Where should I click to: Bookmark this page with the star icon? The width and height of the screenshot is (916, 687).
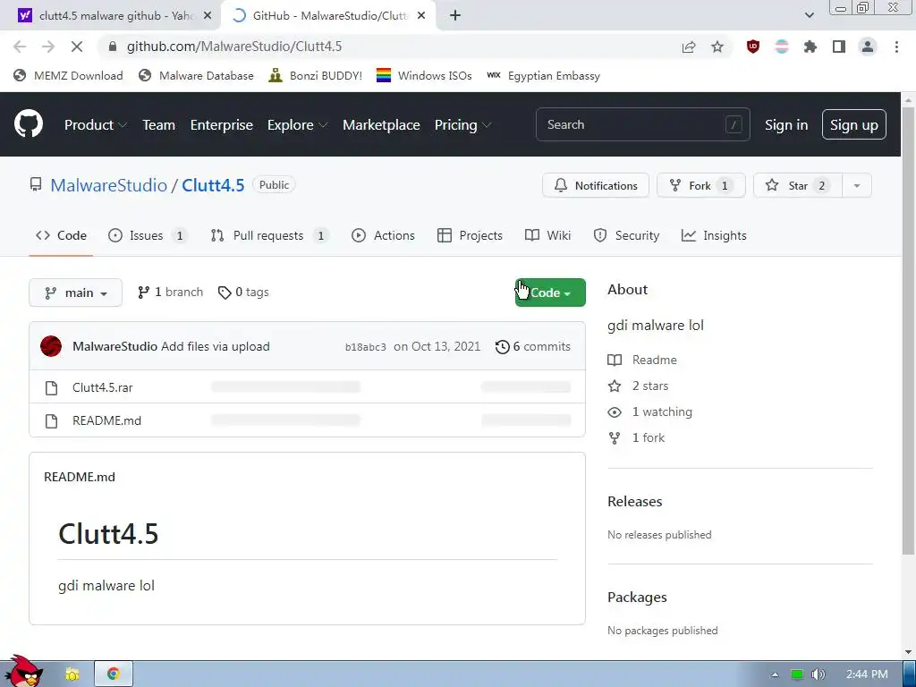click(717, 47)
